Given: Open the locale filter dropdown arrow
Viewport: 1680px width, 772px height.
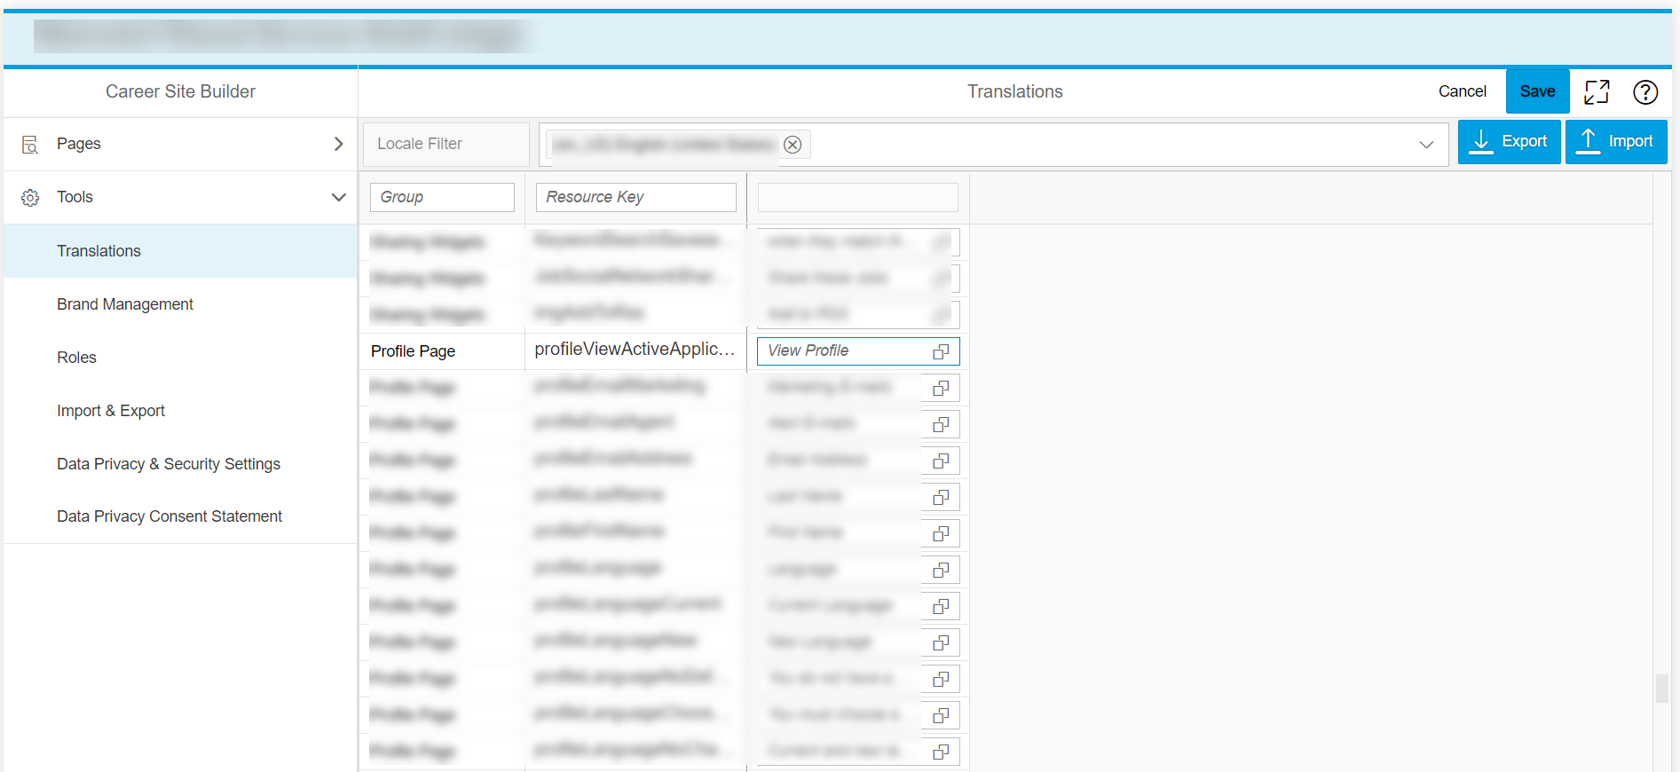Looking at the screenshot, I should click(1426, 145).
